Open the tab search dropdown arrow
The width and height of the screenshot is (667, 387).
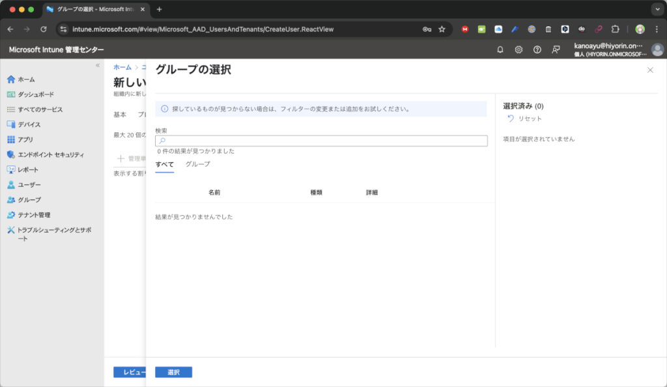(x=657, y=9)
